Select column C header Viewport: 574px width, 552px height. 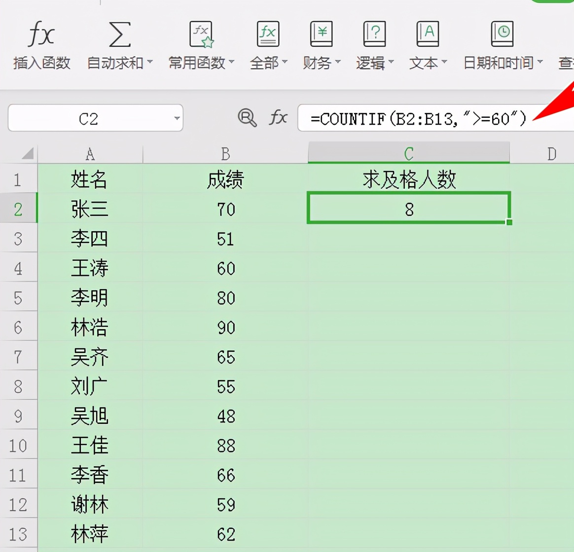pyautogui.click(x=409, y=153)
